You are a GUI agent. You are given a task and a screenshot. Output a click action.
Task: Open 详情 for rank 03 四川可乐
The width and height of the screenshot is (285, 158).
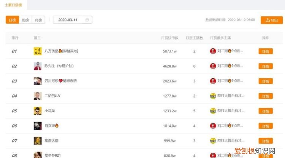(x=265, y=81)
